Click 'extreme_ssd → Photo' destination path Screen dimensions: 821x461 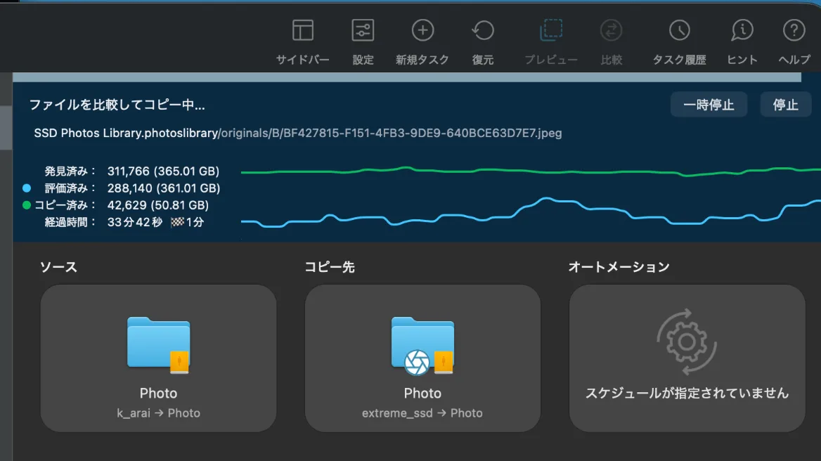[x=422, y=413]
